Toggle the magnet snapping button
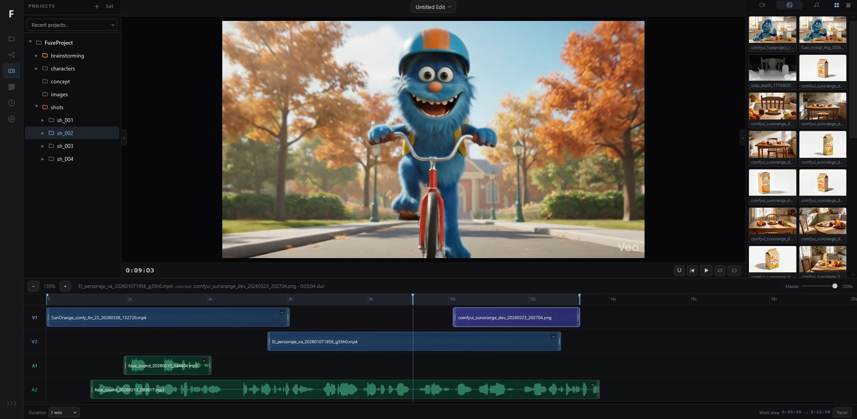Viewport: 857px width, 419px height. pyautogui.click(x=679, y=270)
